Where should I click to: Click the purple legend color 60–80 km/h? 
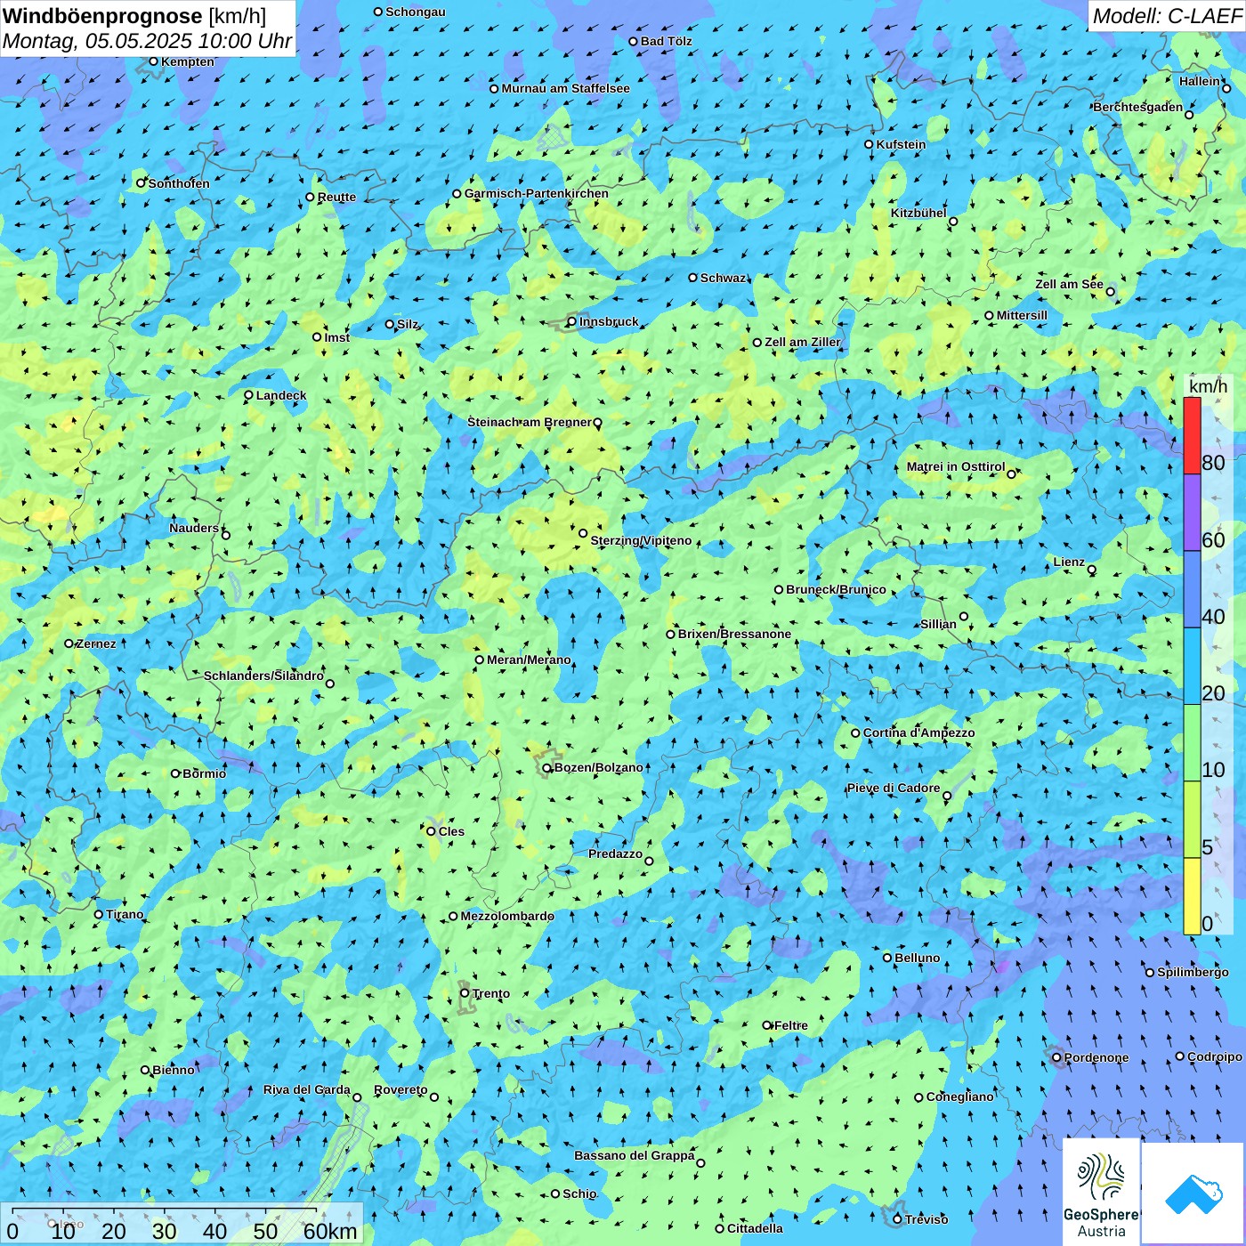1192,513
